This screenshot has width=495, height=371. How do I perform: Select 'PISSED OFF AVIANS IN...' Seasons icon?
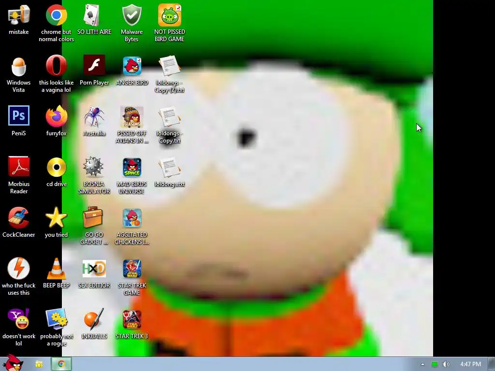tap(131, 117)
